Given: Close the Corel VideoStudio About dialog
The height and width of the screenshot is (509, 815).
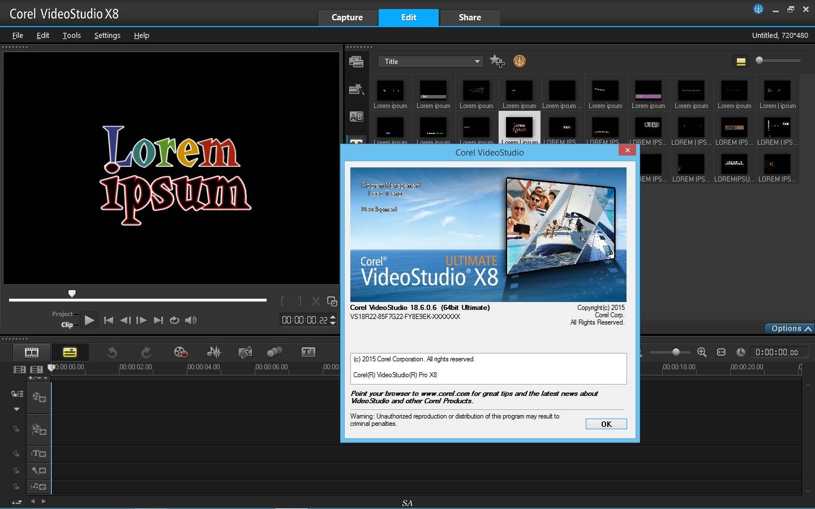Looking at the screenshot, I should coord(627,150).
